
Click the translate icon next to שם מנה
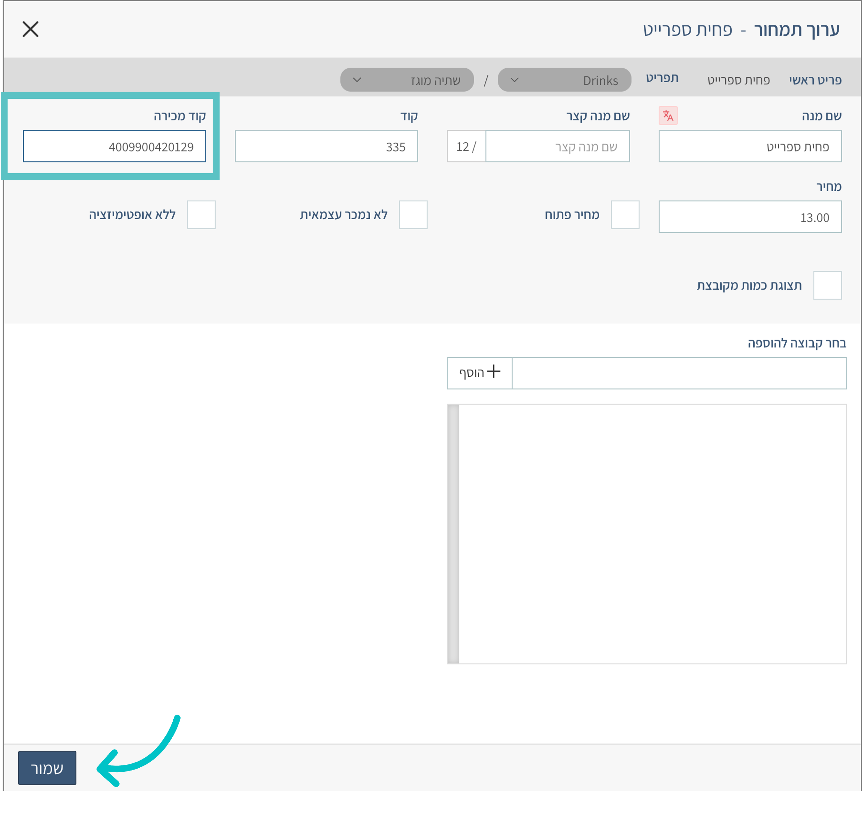coord(668,116)
